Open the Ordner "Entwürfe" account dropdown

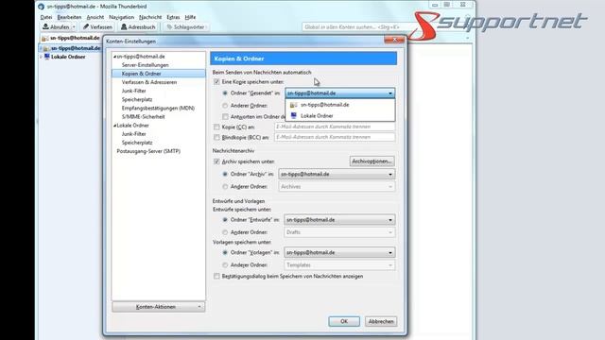click(339, 220)
